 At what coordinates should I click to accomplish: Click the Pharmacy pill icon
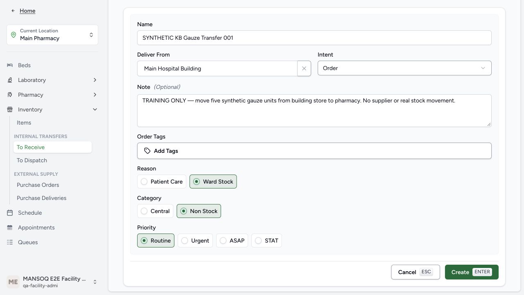(10, 95)
